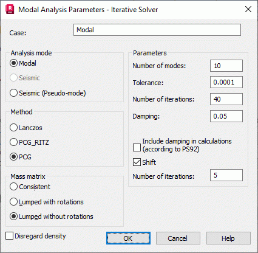258x253 pixels.
Task: Confirm settings with the OK button
Action: tap(128, 238)
